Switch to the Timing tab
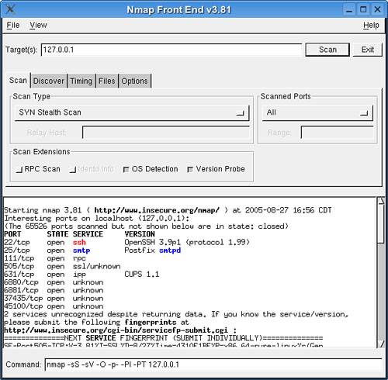 (x=81, y=81)
